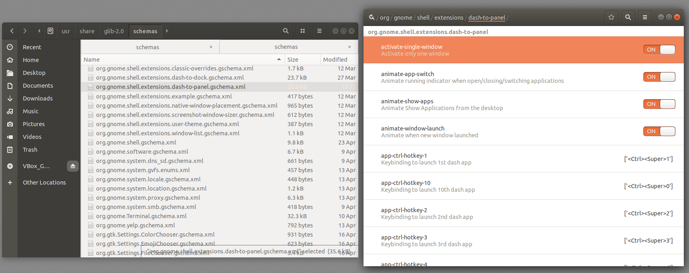This screenshot has height=273, width=689.
Task: Toggle the animate-app-switch switch
Action: 659,77
